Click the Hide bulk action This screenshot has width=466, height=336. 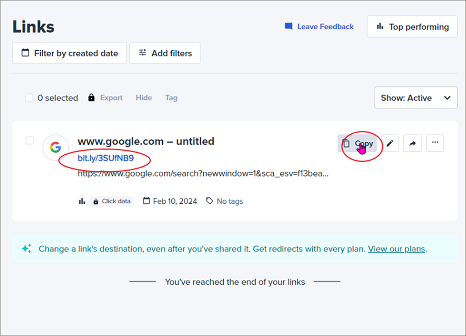[144, 98]
